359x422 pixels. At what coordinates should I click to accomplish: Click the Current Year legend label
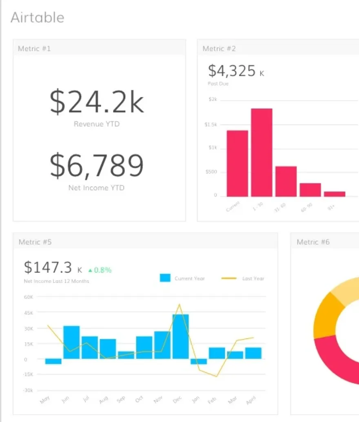(x=189, y=279)
